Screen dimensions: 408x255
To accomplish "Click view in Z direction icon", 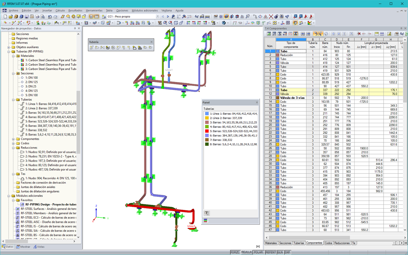I will 199,23.
